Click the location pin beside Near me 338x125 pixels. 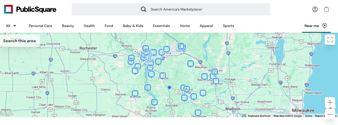click(325, 26)
